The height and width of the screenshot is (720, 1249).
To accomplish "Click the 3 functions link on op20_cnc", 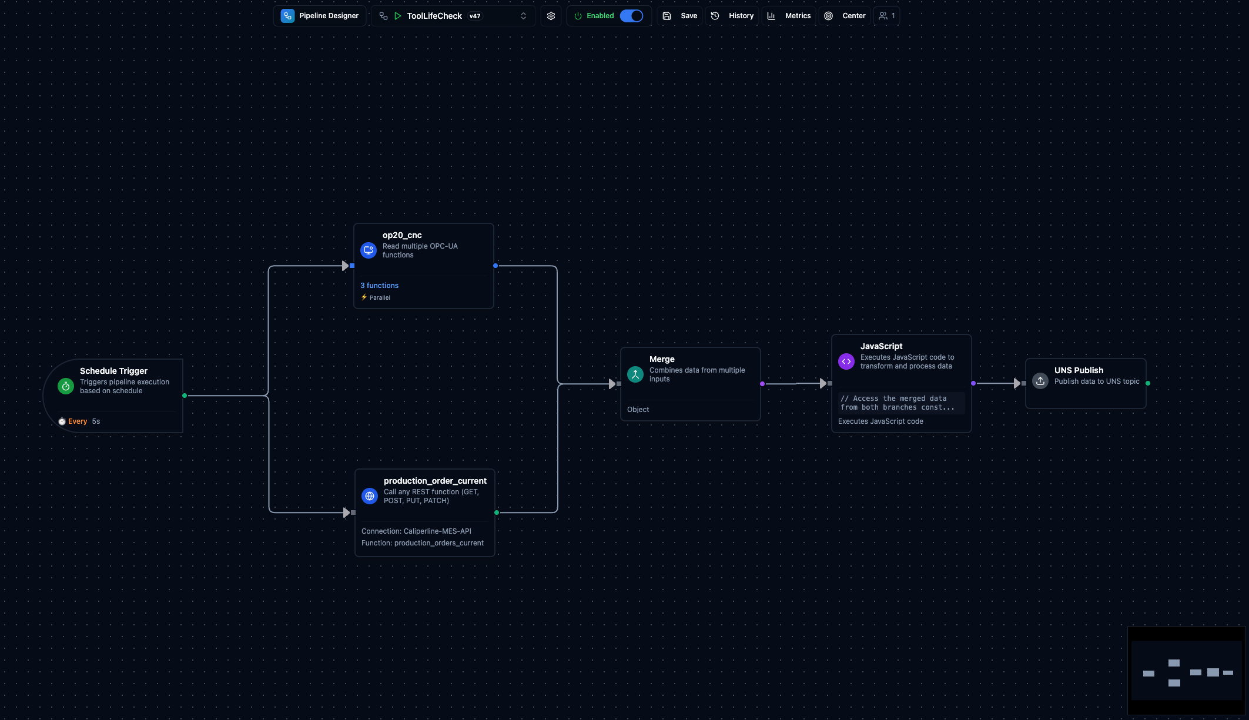I will 379,286.
